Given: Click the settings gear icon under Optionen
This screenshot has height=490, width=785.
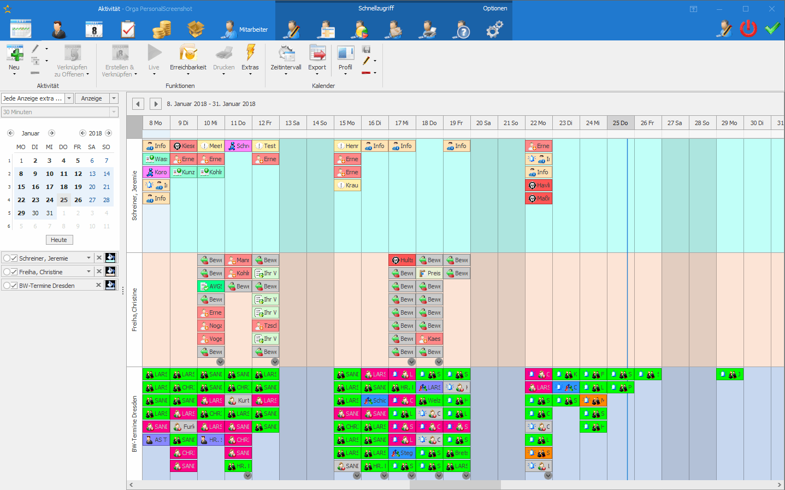Looking at the screenshot, I should (495, 29).
